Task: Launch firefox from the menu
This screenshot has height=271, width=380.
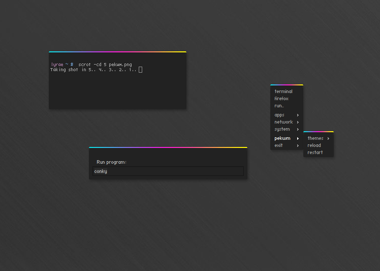Action: click(x=287, y=99)
